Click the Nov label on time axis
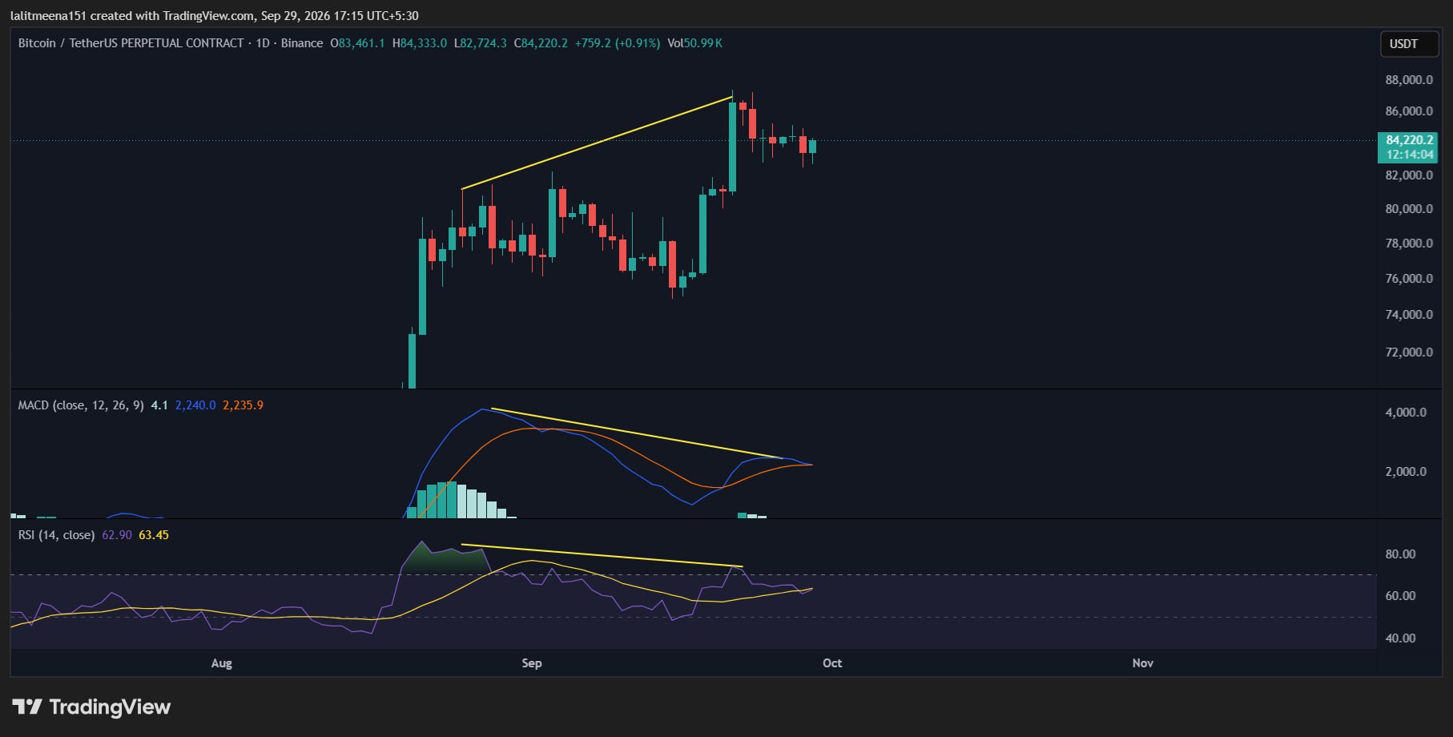This screenshot has width=1453, height=737. point(1143,663)
